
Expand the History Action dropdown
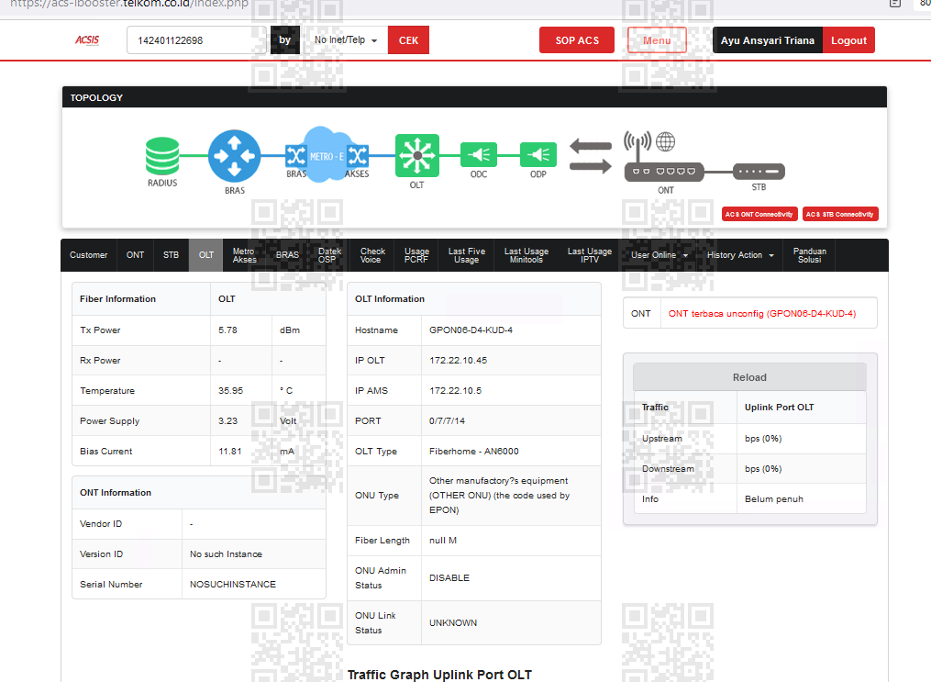pyautogui.click(x=740, y=255)
